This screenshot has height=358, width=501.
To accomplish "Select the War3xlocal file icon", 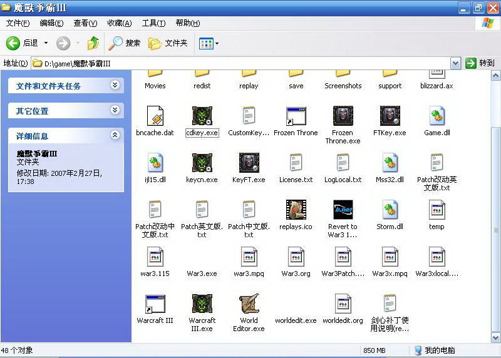I will (x=436, y=257).
